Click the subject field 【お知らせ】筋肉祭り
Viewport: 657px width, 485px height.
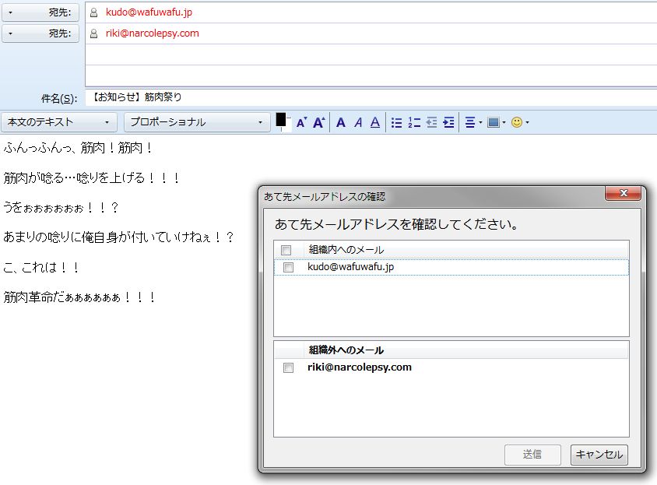pyautogui.click(x=371, y=97)
